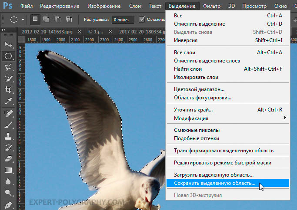This screenshot has height=210, width=297.
Task: Choose Подобные оттенки
Action: (228, 138)
